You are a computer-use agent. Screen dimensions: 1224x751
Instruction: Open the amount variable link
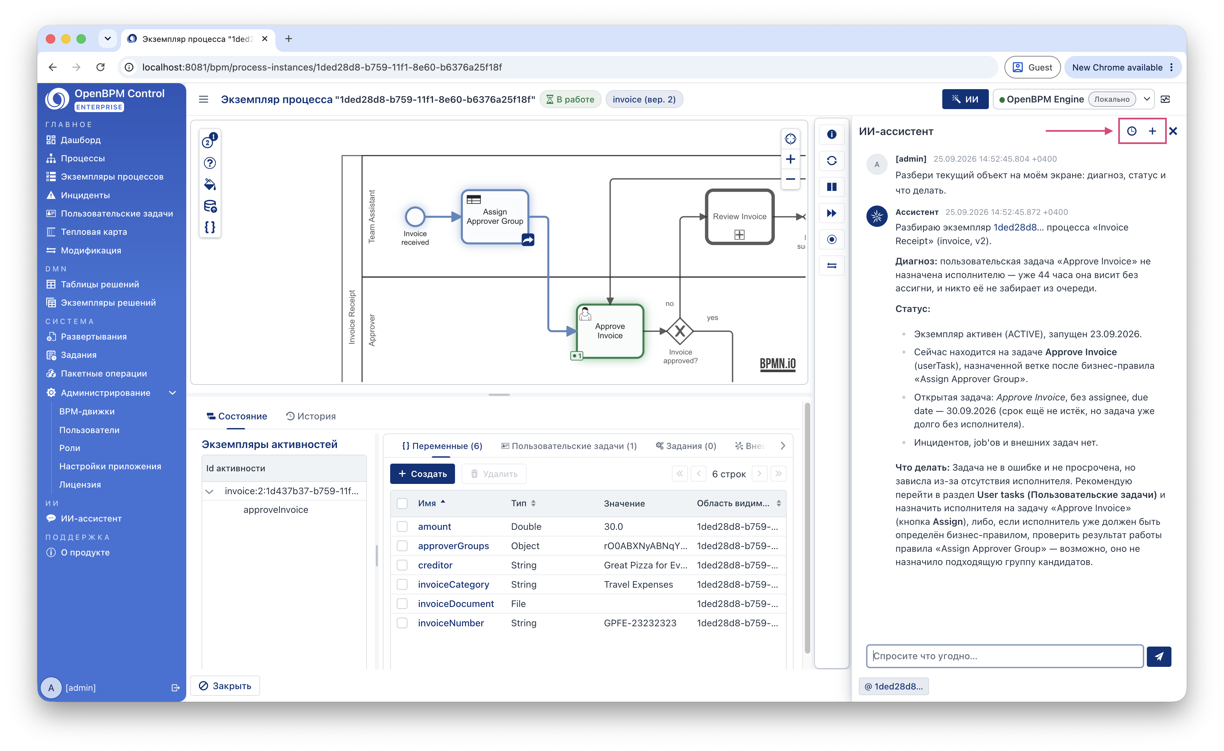click(434, 526)
